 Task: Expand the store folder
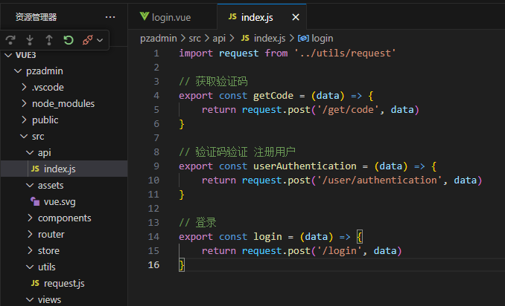[x=30, y=250]
